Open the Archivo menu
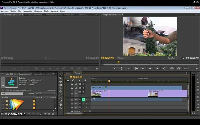Screen dimensions: 200x125 click(4, 11)
